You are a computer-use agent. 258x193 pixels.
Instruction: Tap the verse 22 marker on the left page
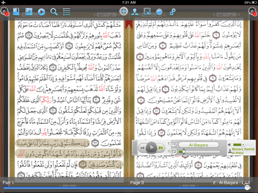[x=95, y=143]
